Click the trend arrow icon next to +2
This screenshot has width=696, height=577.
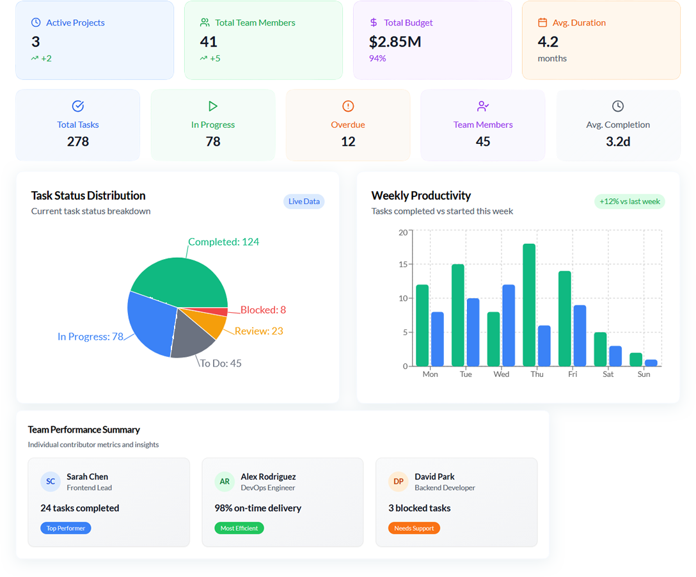(35, 58)
